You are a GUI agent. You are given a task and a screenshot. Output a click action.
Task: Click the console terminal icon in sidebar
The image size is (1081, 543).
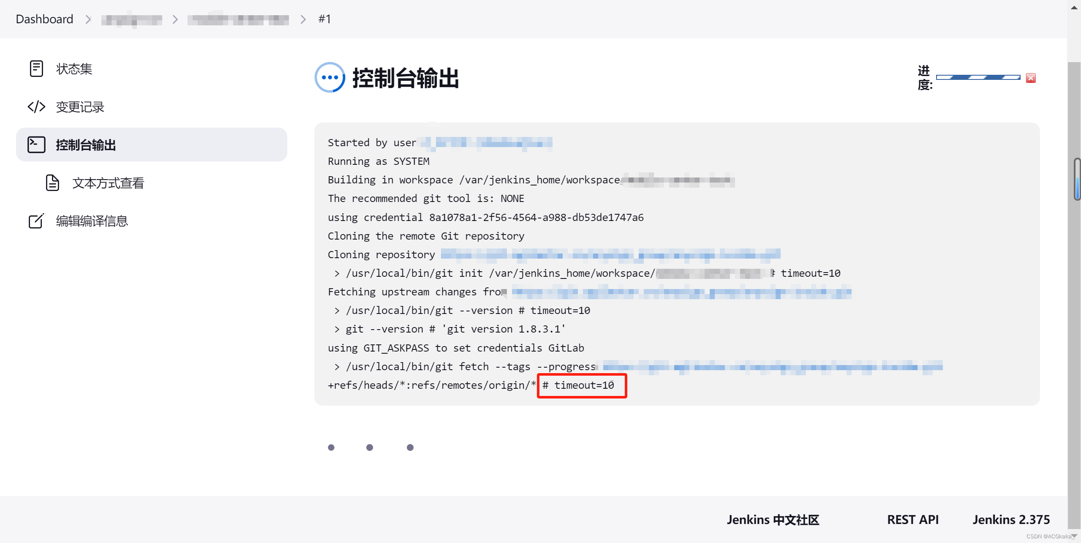pos(36,145)
